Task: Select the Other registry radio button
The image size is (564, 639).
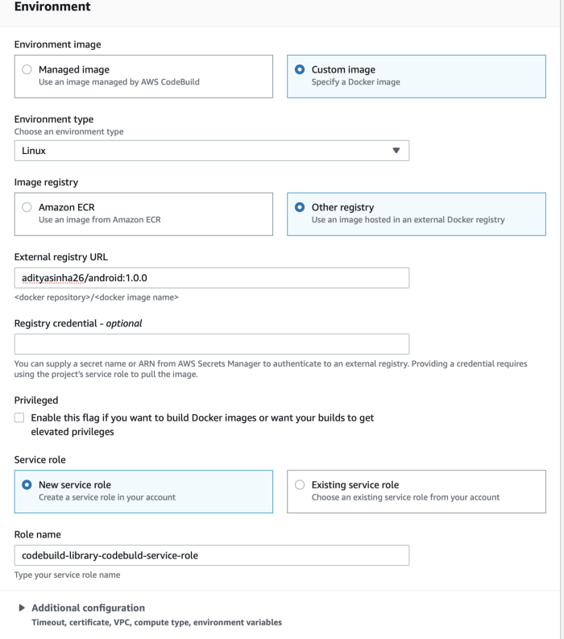Action: (x=300, y=207)
